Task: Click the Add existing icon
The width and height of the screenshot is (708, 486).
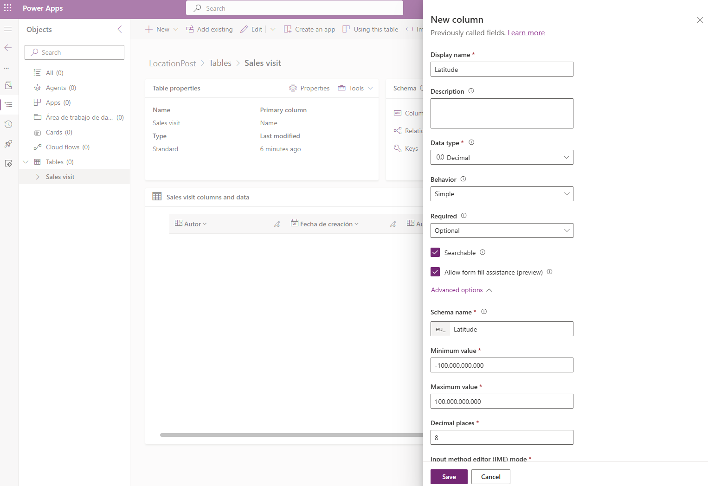Action: 190,29
